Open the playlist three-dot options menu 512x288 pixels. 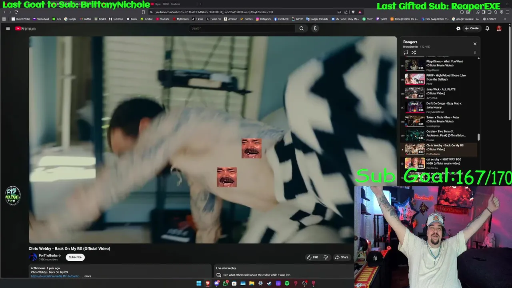click(x=475, y=52)
